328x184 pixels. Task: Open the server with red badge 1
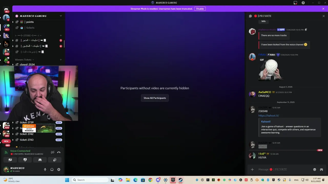[x=6, y=18]
